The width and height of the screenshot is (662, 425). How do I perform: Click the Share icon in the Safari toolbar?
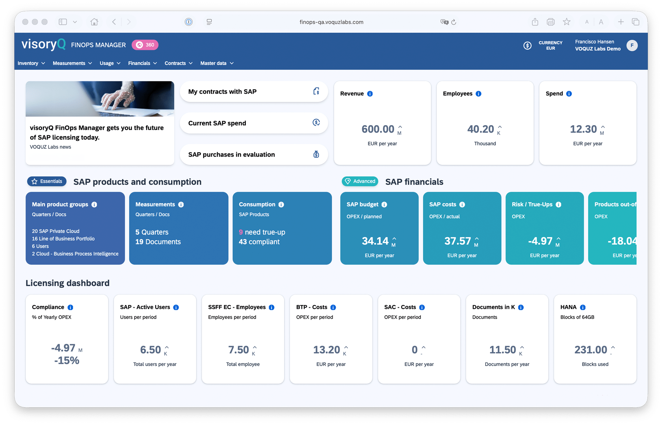(x=535, y=22)
